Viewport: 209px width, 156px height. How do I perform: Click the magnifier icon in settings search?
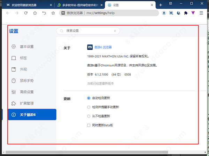[62, 31]
